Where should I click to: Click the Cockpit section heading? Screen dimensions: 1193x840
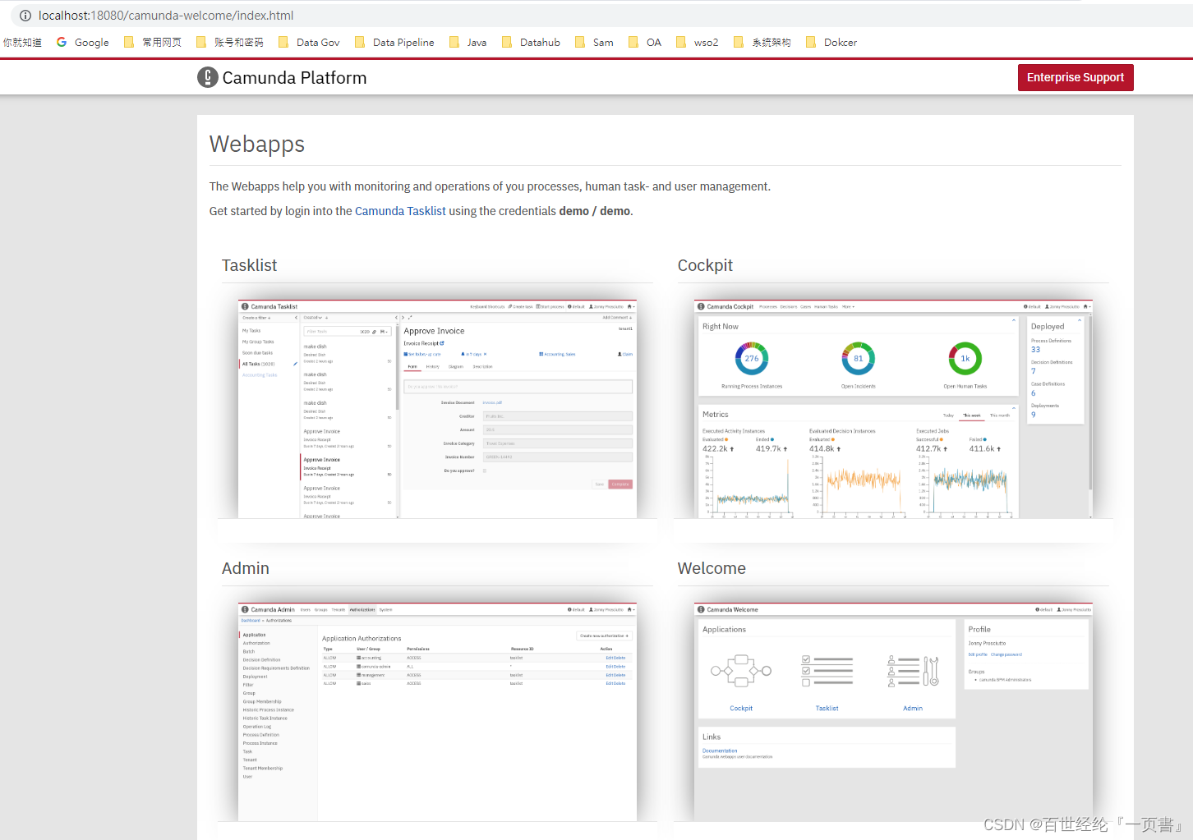coord(705,265)
